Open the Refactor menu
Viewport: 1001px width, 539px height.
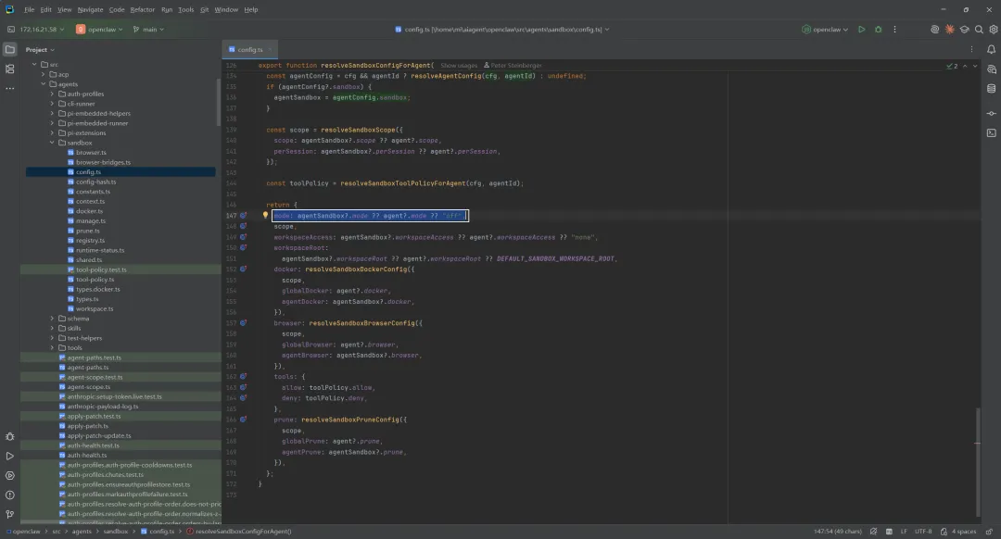143,9
